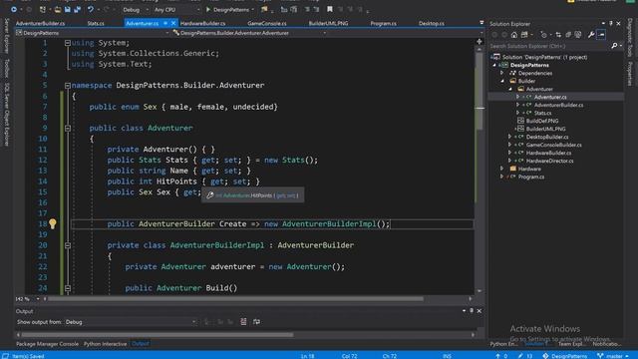Click the Save toolbar icon
Screen dimensions: 638x359
pyautogui.click(x=67, y=9)
